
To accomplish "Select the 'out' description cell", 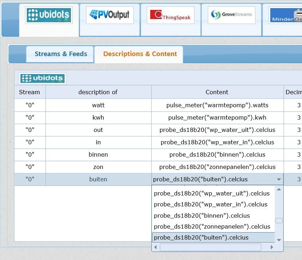I will point(98,130).
